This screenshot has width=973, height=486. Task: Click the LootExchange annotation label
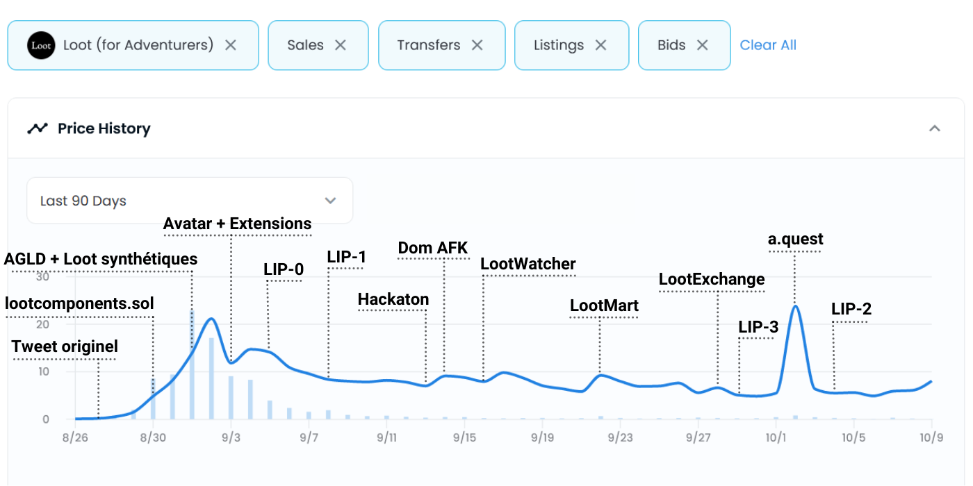712,279
